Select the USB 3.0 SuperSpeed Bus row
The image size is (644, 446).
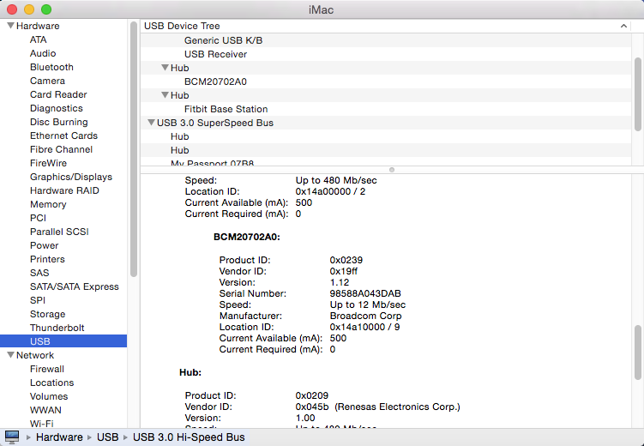(x=386, y=123)
